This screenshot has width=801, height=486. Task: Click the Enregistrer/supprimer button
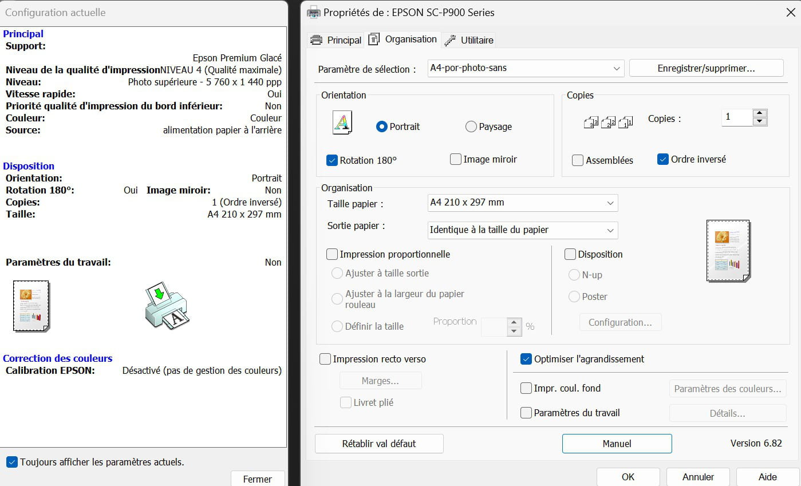706,68
